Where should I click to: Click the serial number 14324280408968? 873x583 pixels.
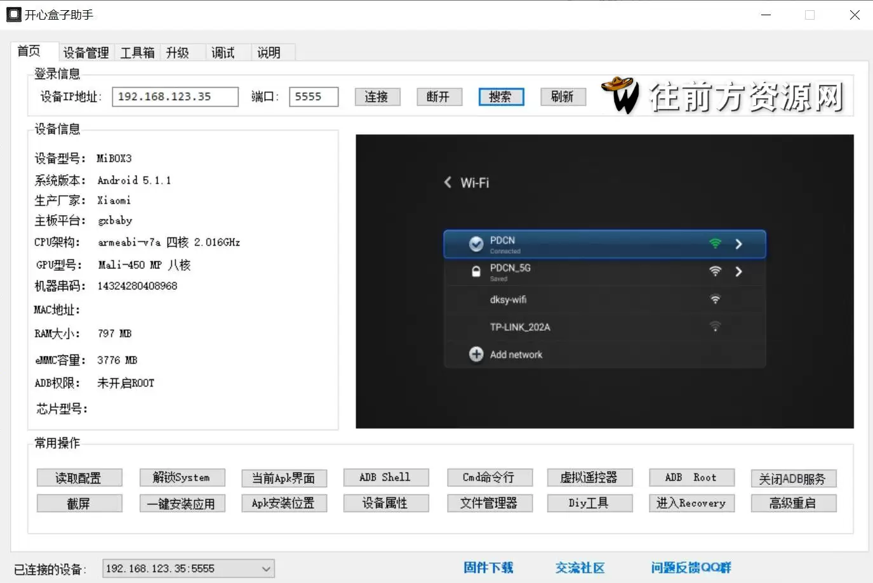[137, 285]
